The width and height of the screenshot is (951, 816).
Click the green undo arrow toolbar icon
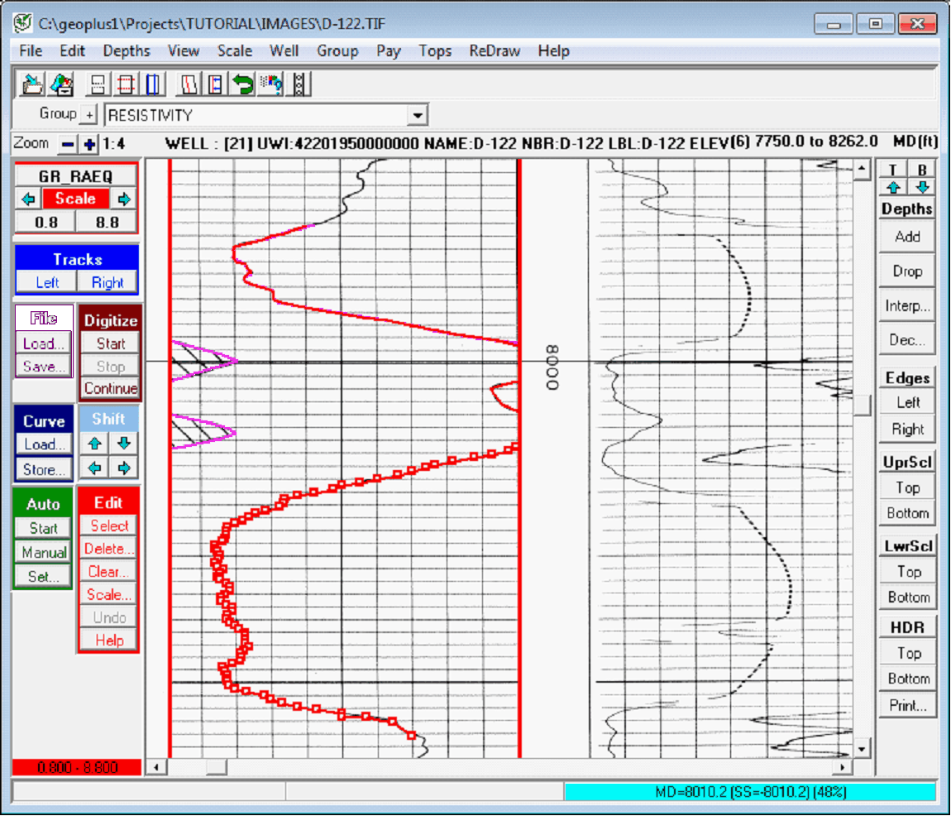pos(242,84)
